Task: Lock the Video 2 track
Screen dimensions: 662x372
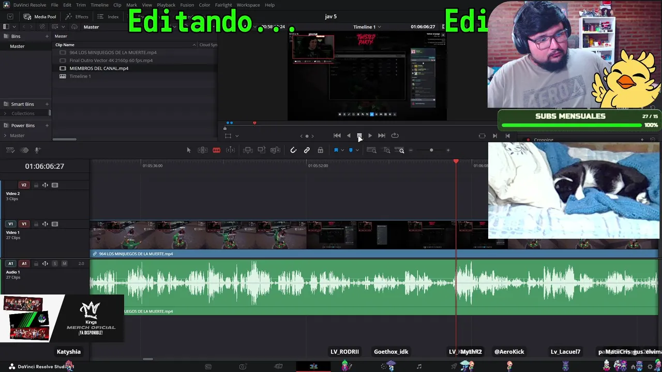Action: click(36, 185)
